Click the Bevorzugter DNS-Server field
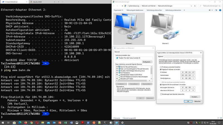 pyautogui.click(x=188, y=87)
